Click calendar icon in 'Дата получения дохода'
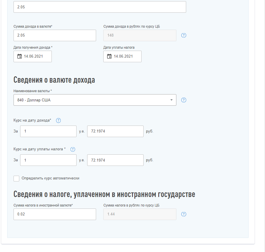265x252 pixels. point(19,56)
